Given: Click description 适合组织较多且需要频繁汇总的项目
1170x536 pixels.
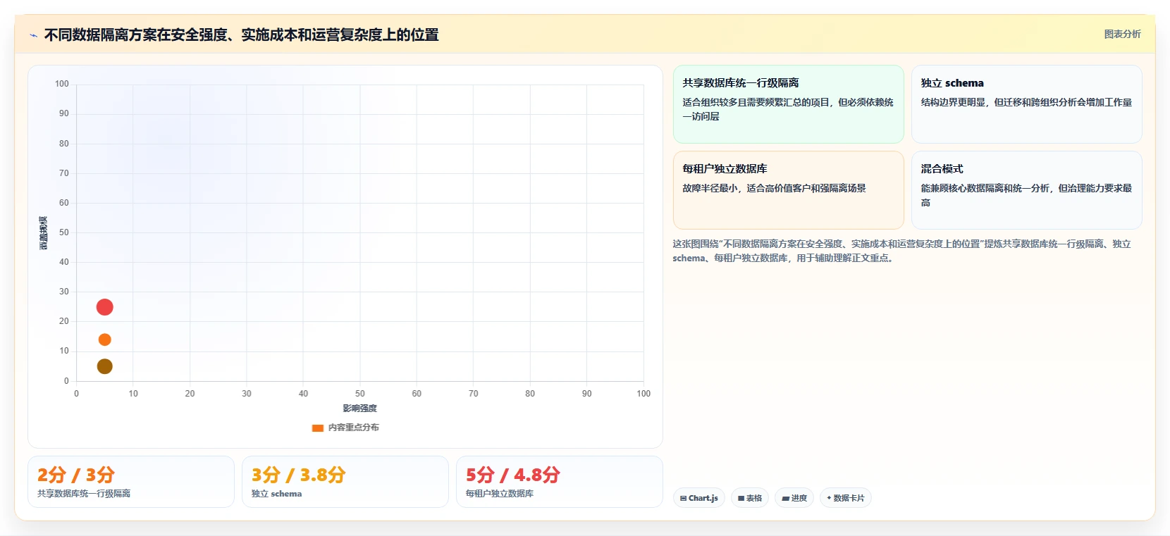Looking at the screenshot, I should pyautogui.click(x=788, y=109).
